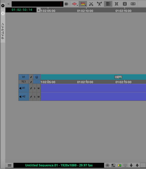Screen dimensions: 146x169
Task: Expand the timecode display play arrow
Action: pyautogui.click(x=39, y=10)
